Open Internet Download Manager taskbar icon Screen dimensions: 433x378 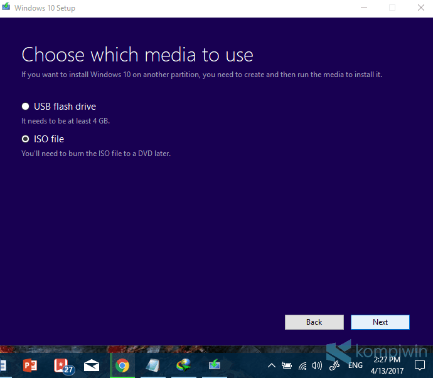pyautogui.click(x=184, y=365)
